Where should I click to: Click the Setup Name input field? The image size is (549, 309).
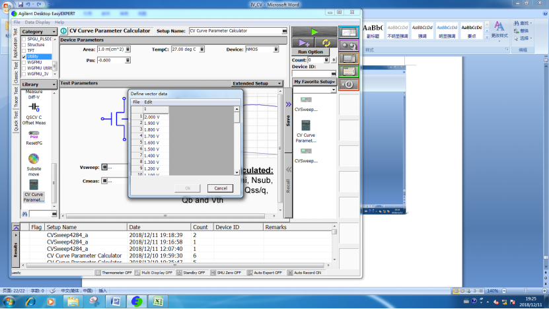pyautogui.click(x=236, y=31)
